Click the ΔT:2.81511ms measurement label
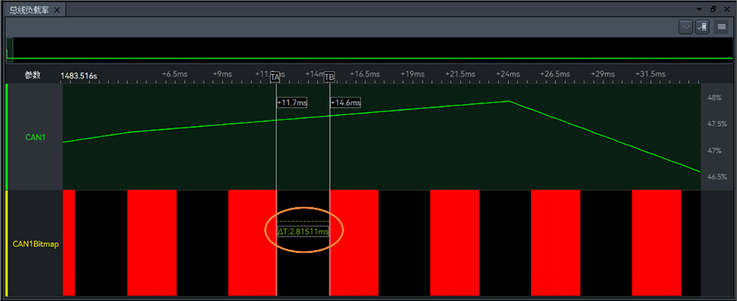This screenshot has width=737, height=301. point(302,232)
